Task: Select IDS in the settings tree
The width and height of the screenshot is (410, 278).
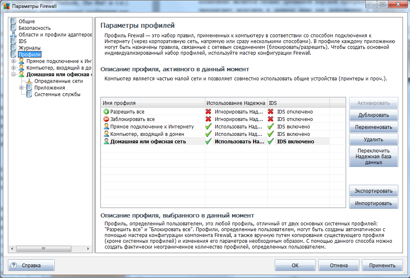Action: 22,41
